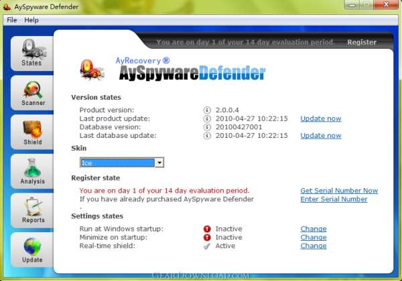Click Register in the top banner
402x281 pixels.
(362, 42)
